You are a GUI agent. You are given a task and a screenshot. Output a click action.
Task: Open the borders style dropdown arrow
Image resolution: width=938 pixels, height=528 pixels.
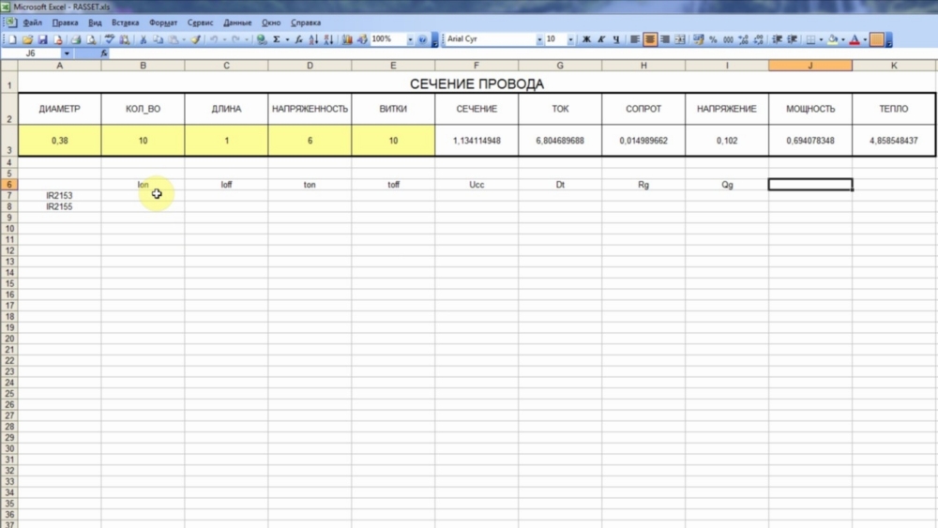821,39
